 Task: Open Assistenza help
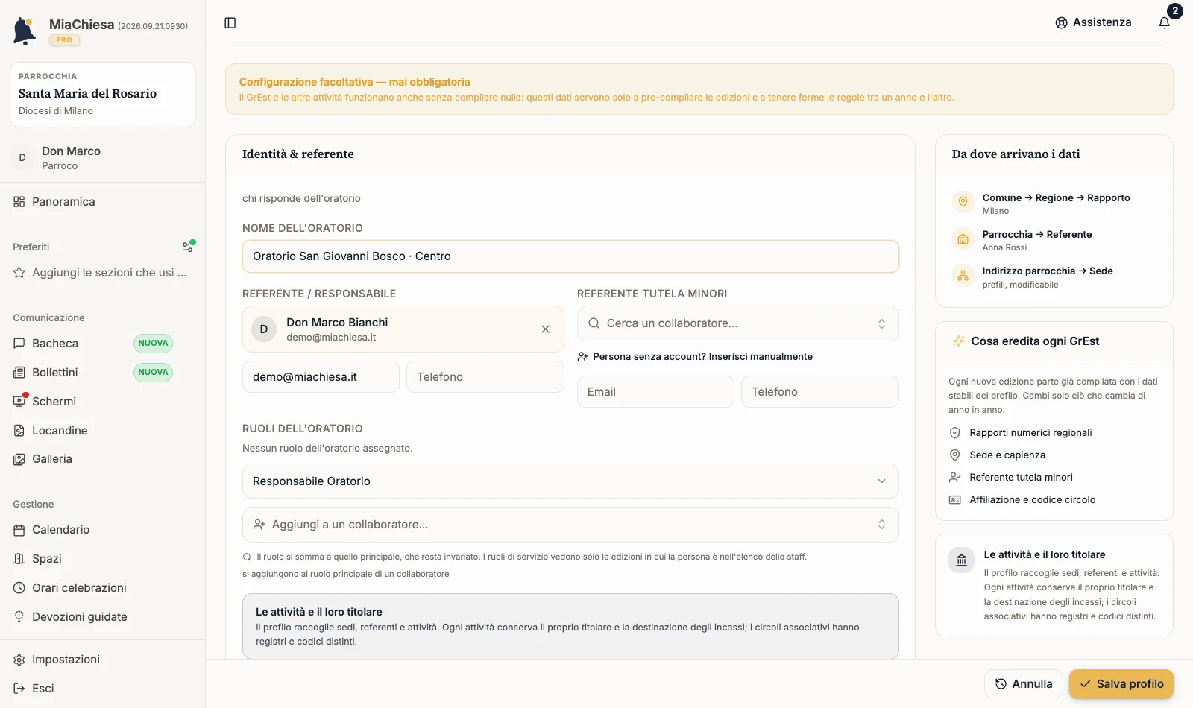tap(1093, 23)
